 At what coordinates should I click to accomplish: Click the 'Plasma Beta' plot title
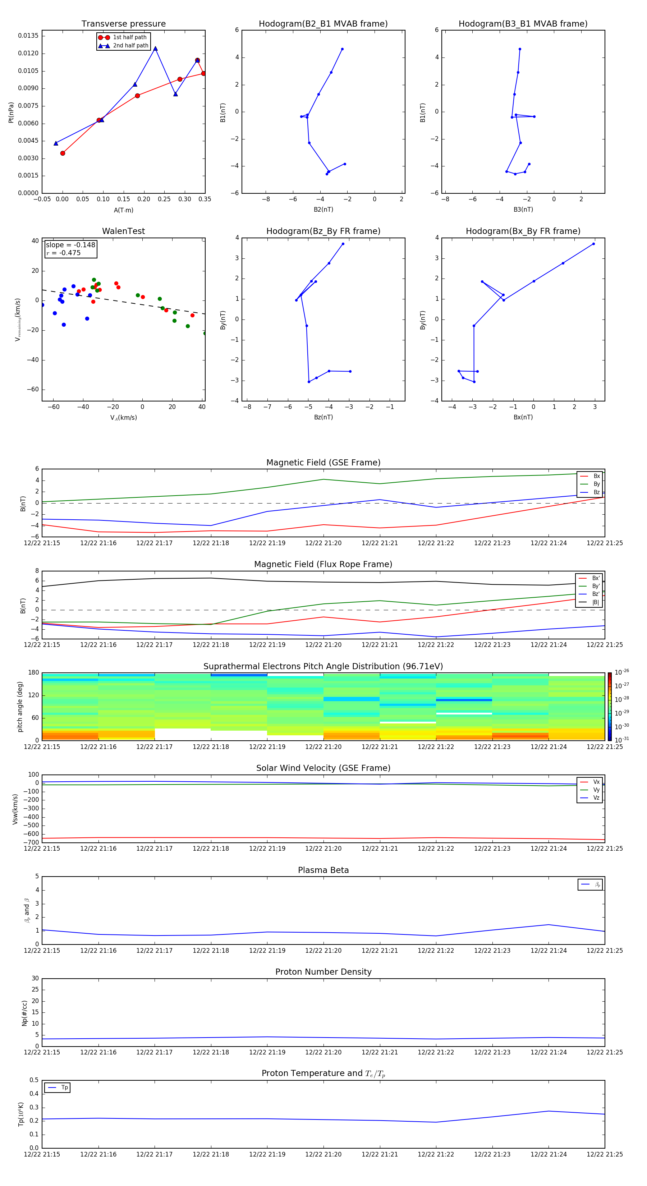323,870
